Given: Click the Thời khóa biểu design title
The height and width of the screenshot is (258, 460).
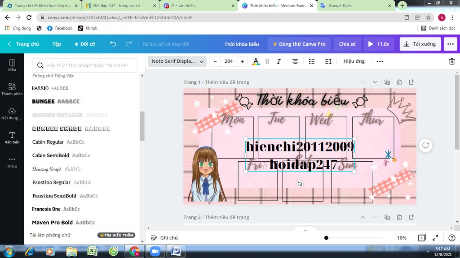Looking at the screenshot, I should click(x=242, y=44).
